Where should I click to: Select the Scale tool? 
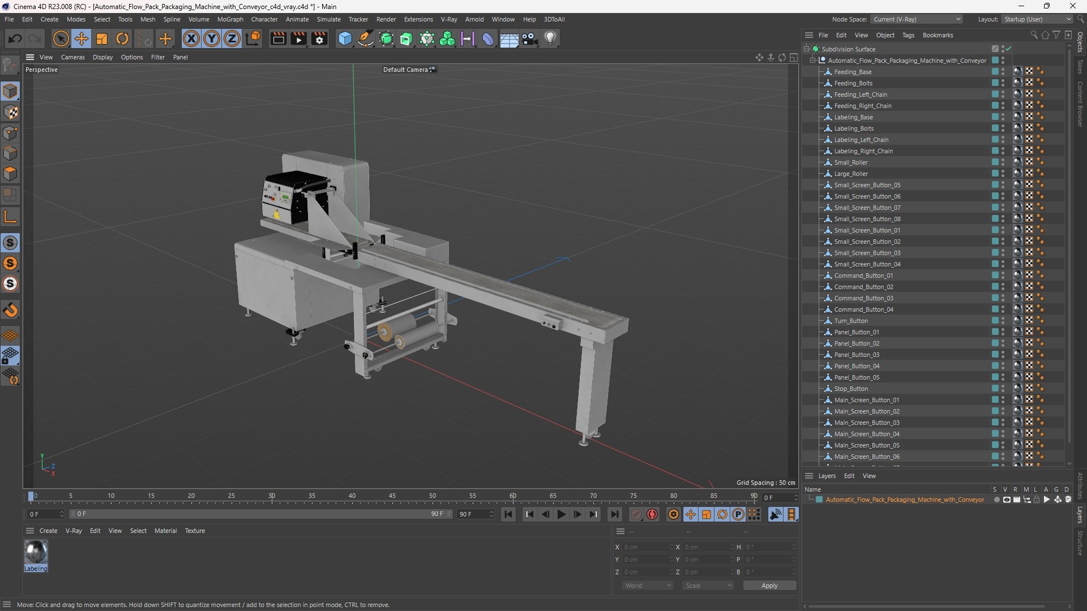point(102,38)
